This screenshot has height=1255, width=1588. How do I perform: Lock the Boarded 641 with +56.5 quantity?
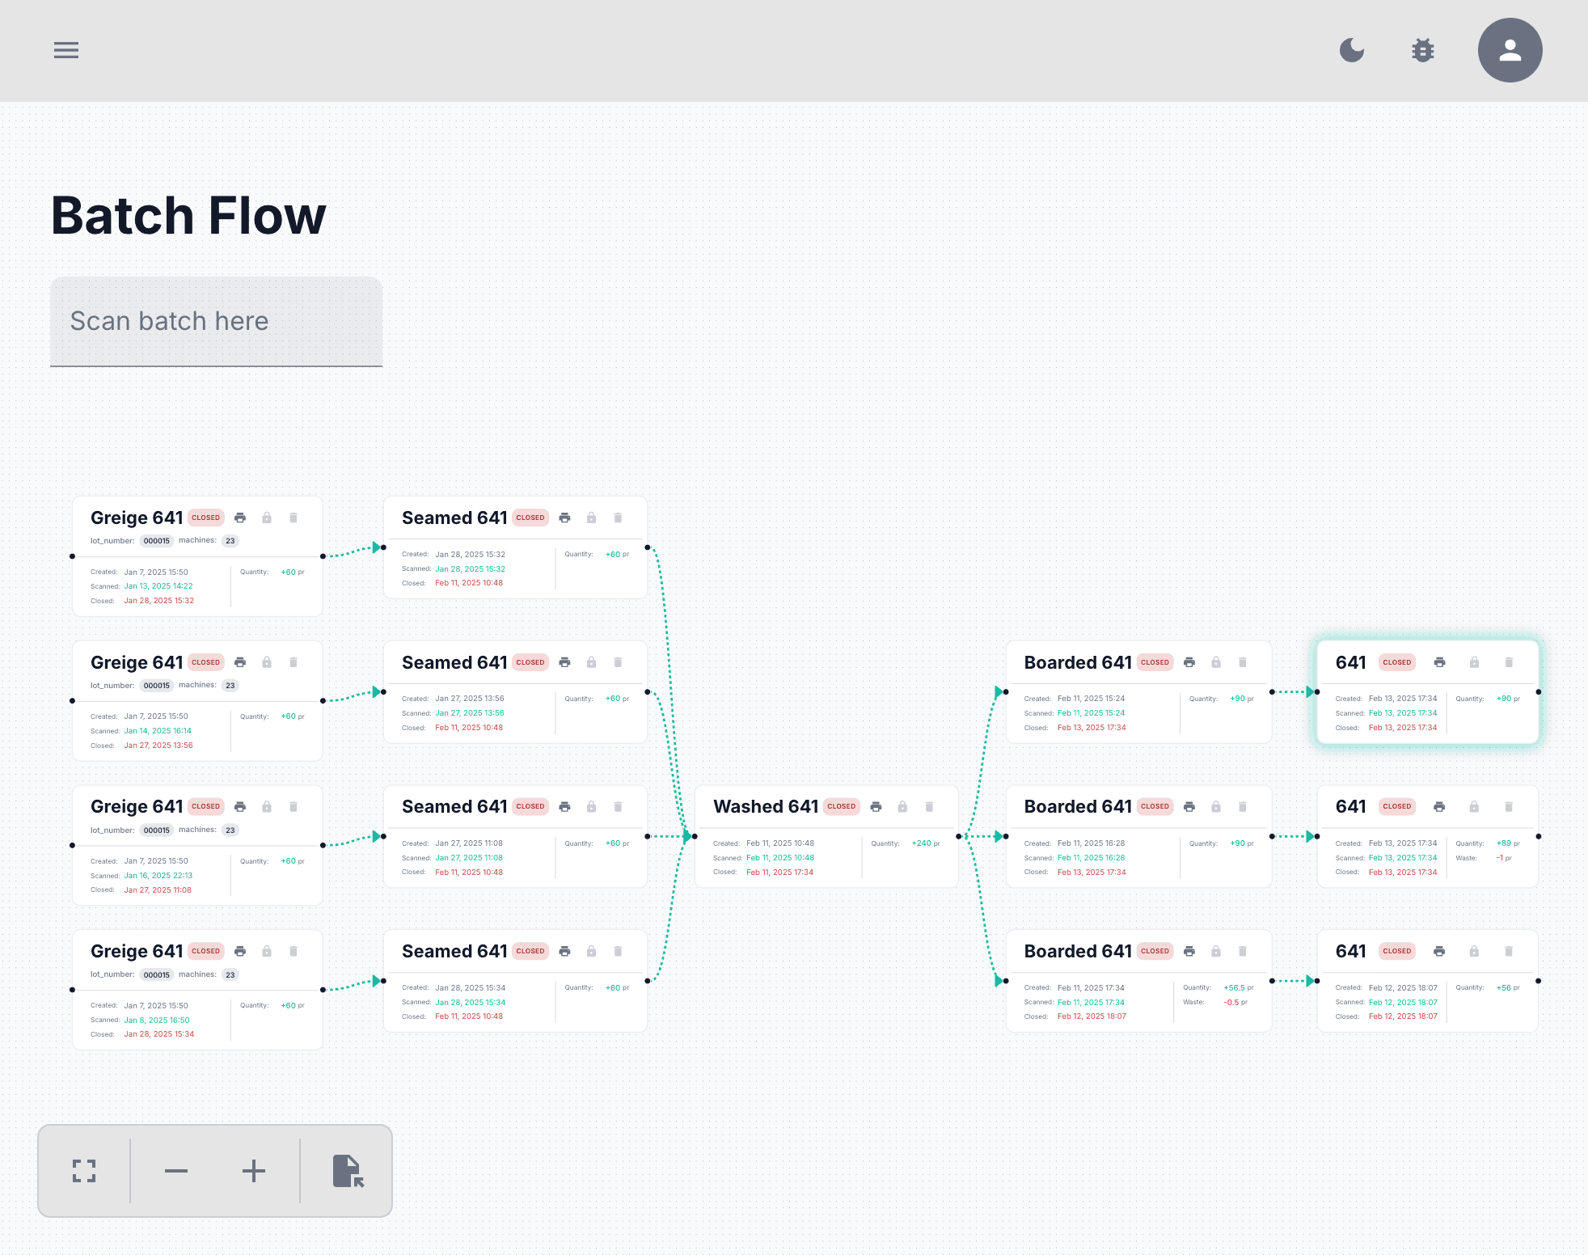1216,951
